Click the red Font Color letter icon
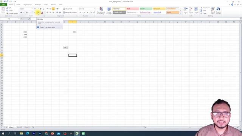Viewport: 242px width, 136px height. click(42, 12)
